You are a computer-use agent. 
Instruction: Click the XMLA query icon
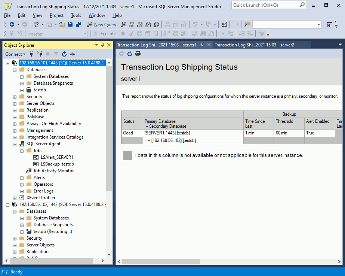pos(148,24)
